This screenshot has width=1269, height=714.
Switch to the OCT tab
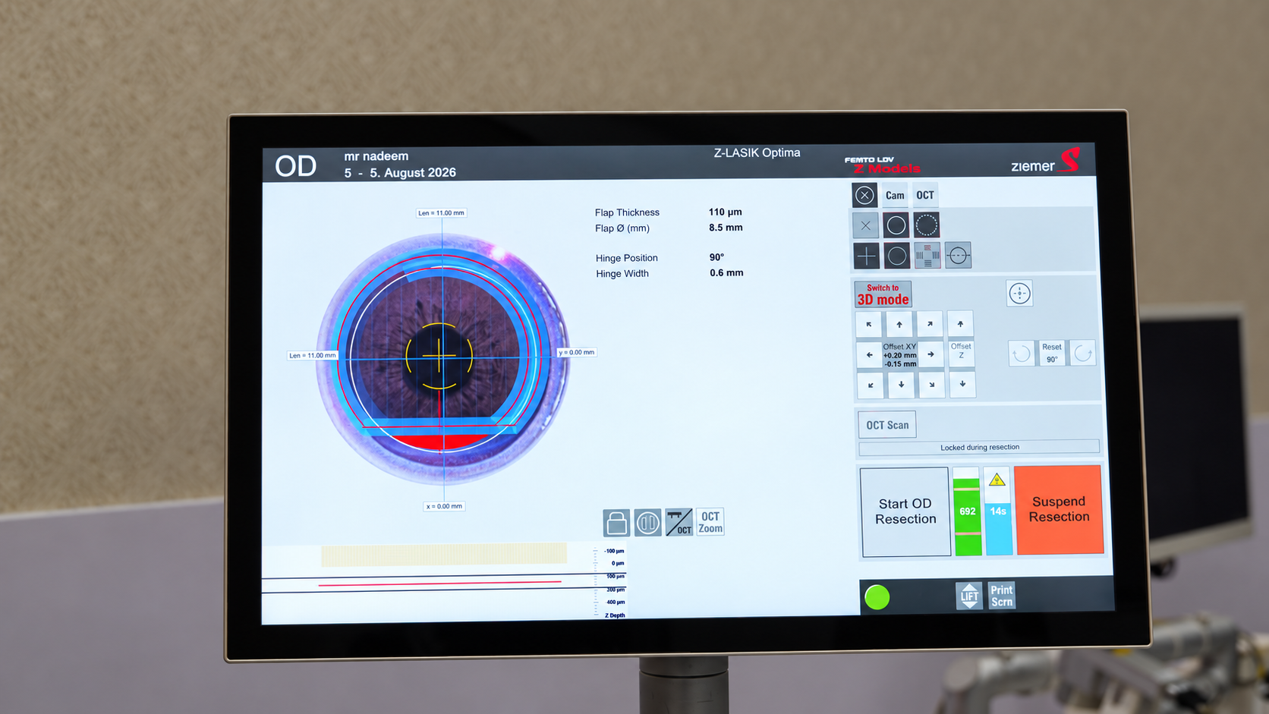pos(925,195)
